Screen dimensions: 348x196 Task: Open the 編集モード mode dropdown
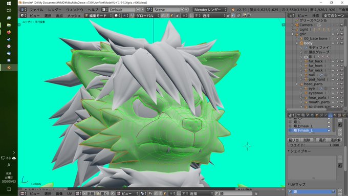click(x=98, y=16)
